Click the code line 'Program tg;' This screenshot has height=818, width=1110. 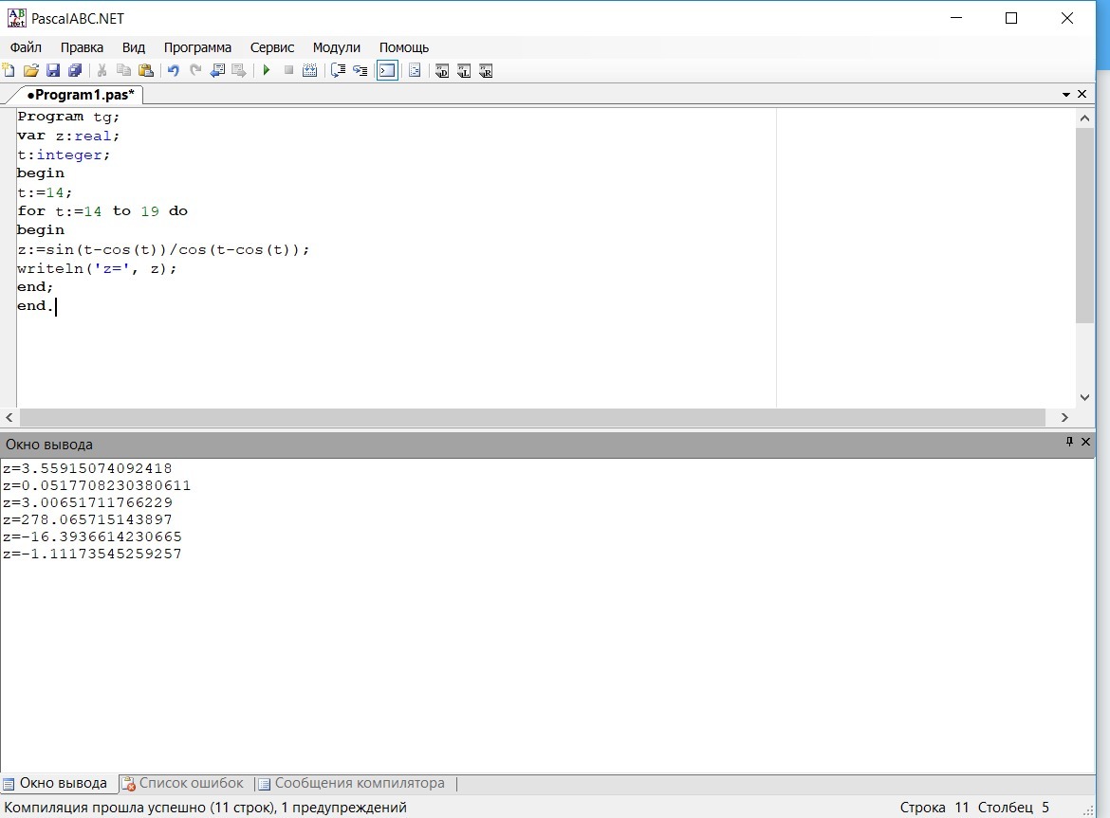point(68,117)
